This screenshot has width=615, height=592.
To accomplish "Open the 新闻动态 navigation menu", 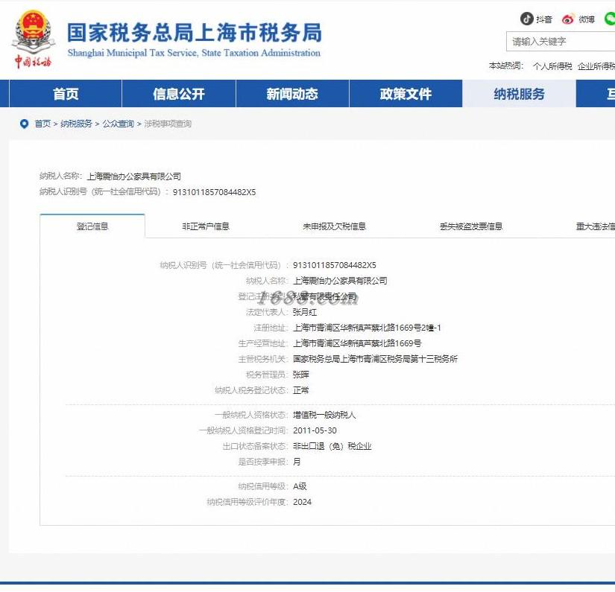I will pos(292,94).
